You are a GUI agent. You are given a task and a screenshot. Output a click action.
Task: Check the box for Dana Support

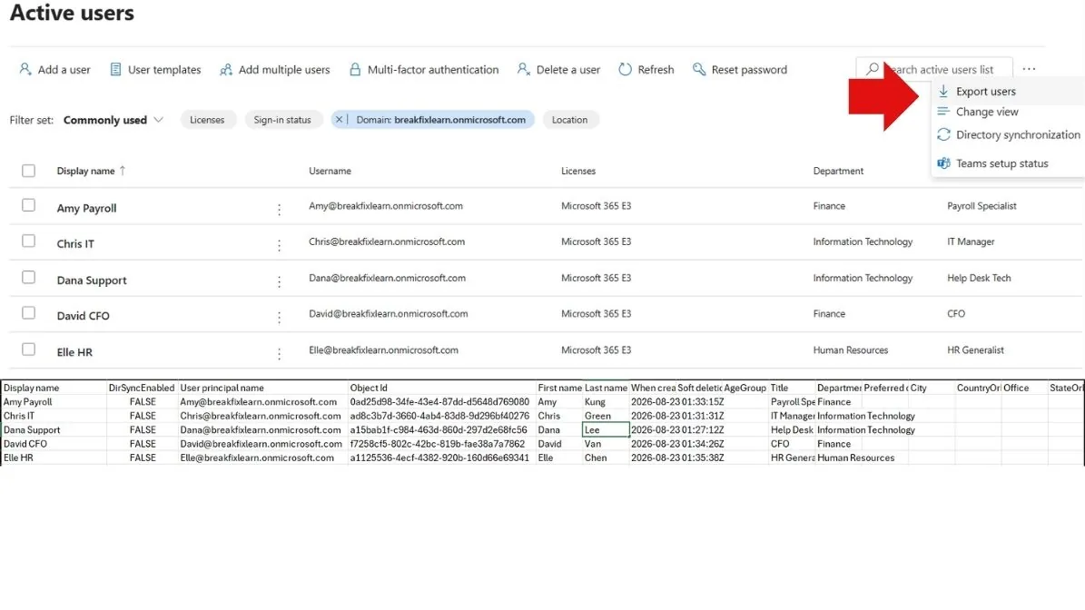click(28, 278)
